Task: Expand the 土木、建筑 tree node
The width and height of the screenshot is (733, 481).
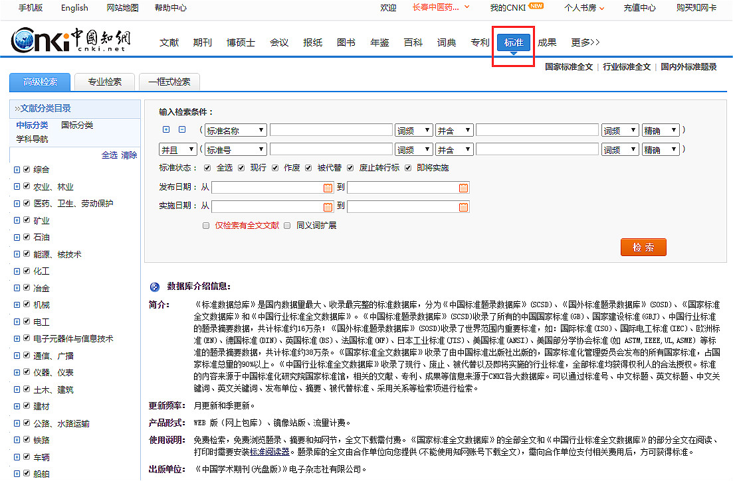Action: pyautogui.click(x=17, y=389)
